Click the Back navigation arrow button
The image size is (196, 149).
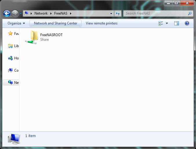(x=7, y=13)
